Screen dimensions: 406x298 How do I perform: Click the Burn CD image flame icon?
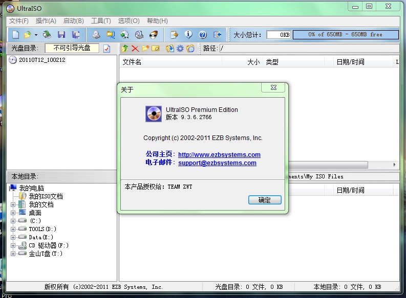click(x=153, y=35)
